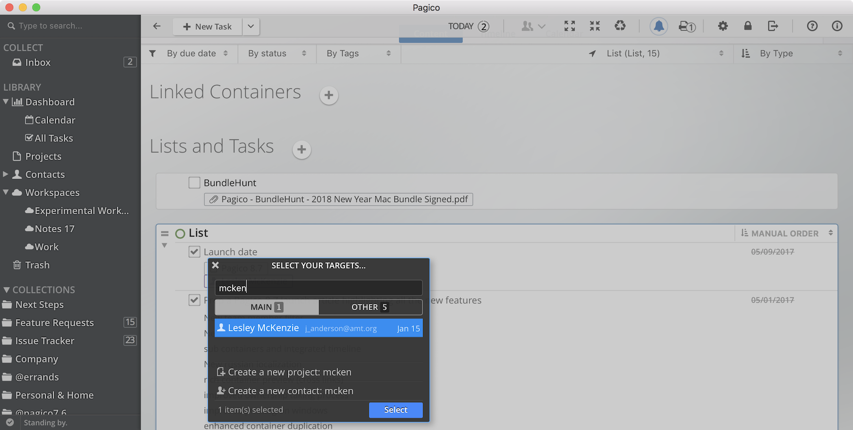Open the print queue icon with badge
This screenshot has width=853, height=430.
687,26
